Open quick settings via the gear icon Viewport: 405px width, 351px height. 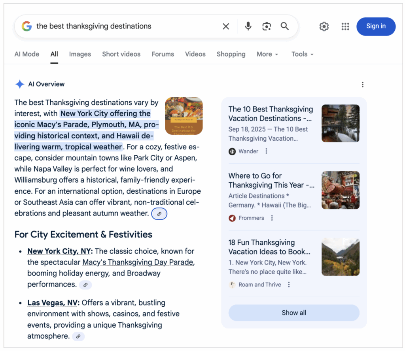(324, 26)
